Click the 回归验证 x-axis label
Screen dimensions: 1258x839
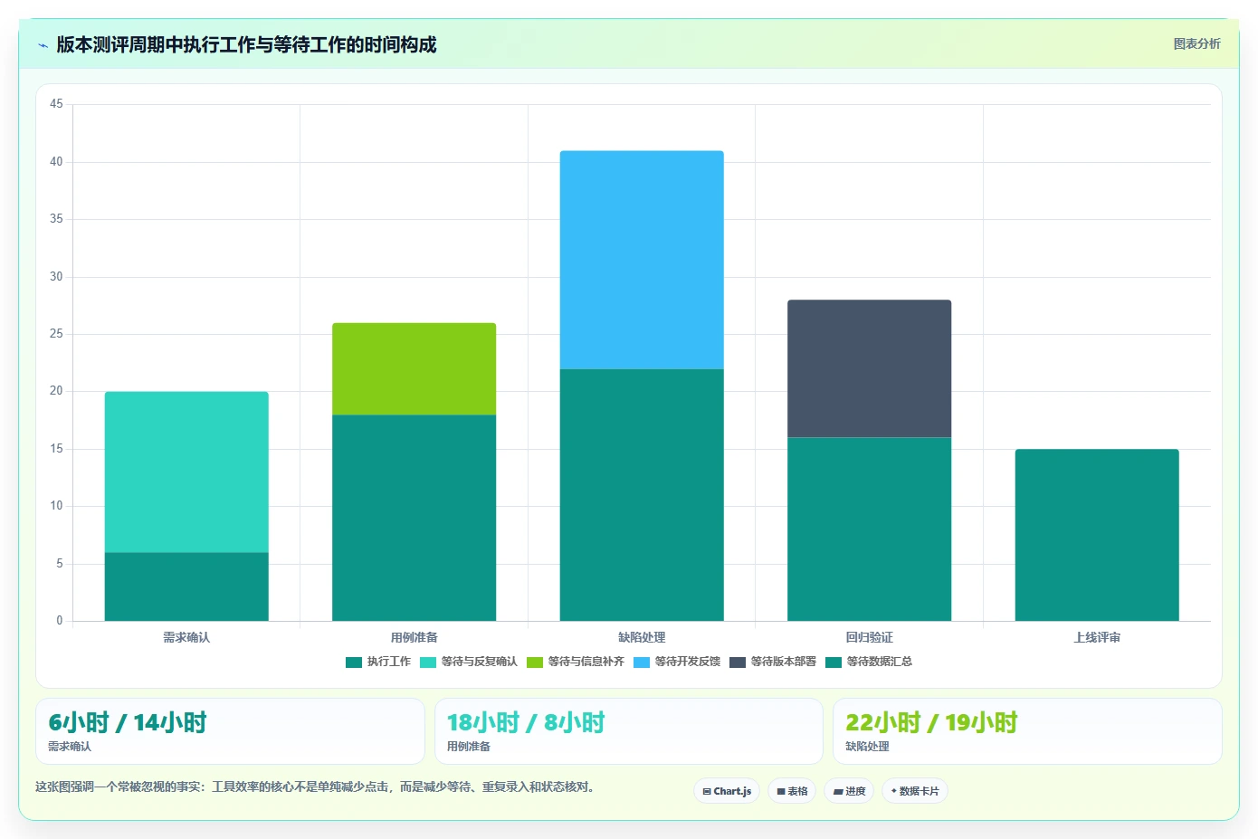coord(869,637)
